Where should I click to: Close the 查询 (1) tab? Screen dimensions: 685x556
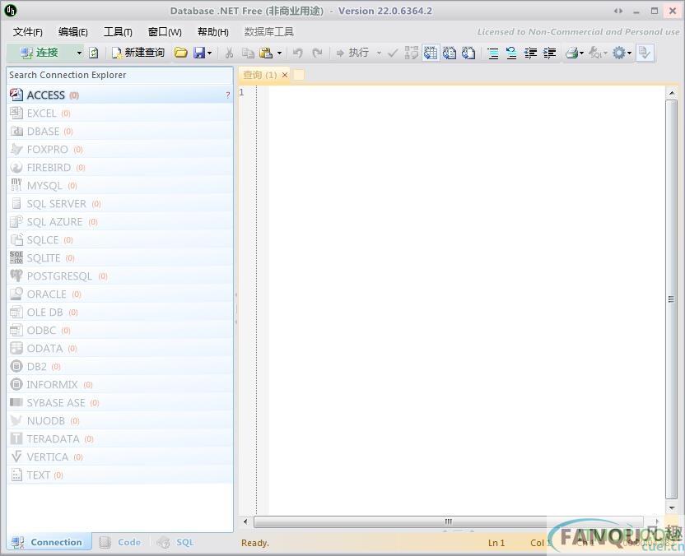pos(285,75)
